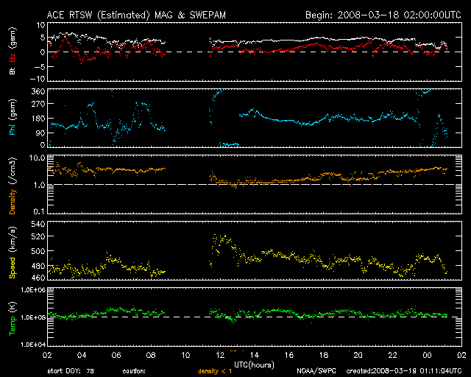Click the '04' hour label on time axis
Image resolution: width=471 pixels, height=377 pixels.
click(82, 355)
